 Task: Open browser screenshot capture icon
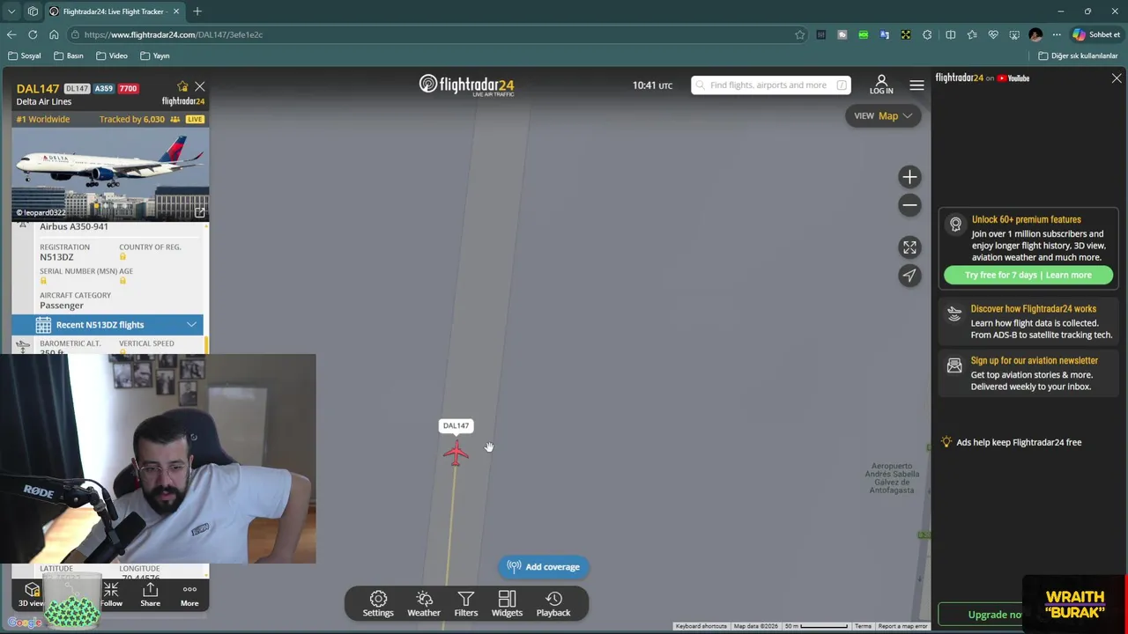[1014, 34]
